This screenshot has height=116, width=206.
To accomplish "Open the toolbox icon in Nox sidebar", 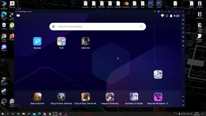I will (x=183, y=41).
